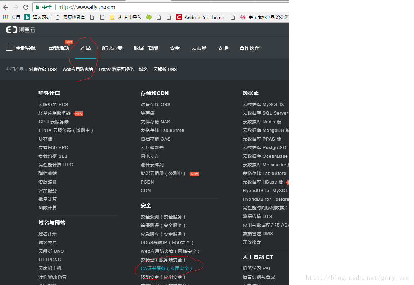
Task: Click hot product 对象存储 OSS link
Action: [43, 70]
